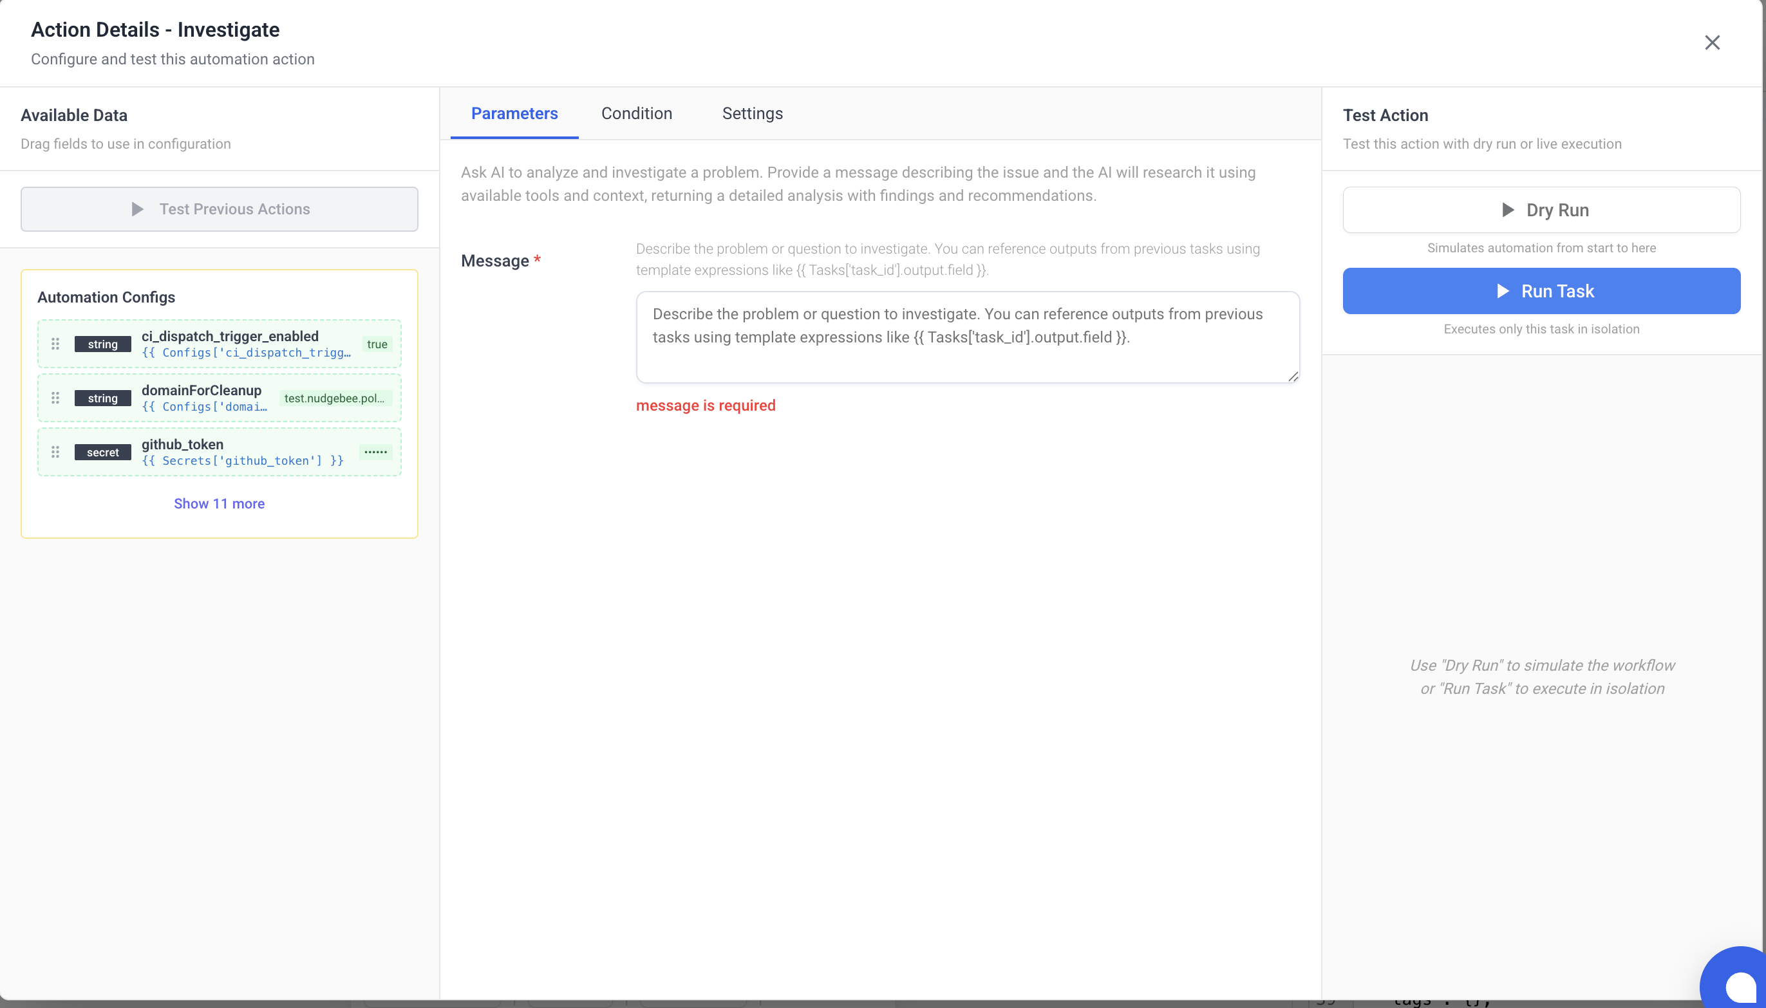Click the test.nudgebee.pol… value badge

tap(335, 398)
